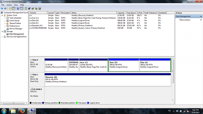Click the graphical pane vertical scrollbar
Viewport: 203px width, 114px height.
173,71
